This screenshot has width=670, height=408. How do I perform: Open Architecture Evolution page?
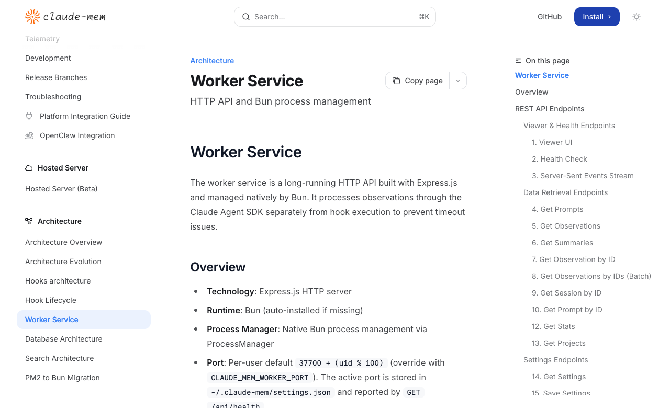pyautogui.click(x=63, y=262)
